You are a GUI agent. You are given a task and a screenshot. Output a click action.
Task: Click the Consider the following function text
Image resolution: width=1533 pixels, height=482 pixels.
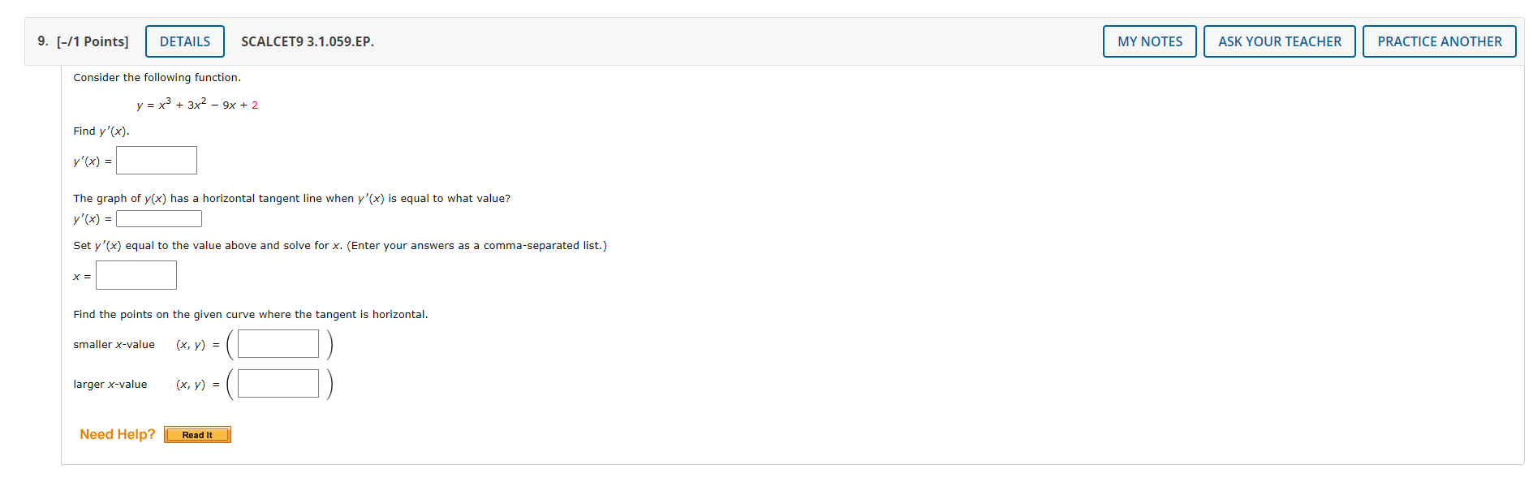point(157,77)
